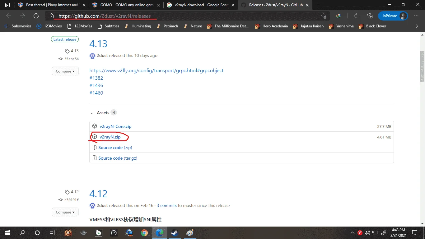Open the taskbar clock and calendar
Image resolution: width=425 pixels, height=239 pixels.
coord(399,233)
